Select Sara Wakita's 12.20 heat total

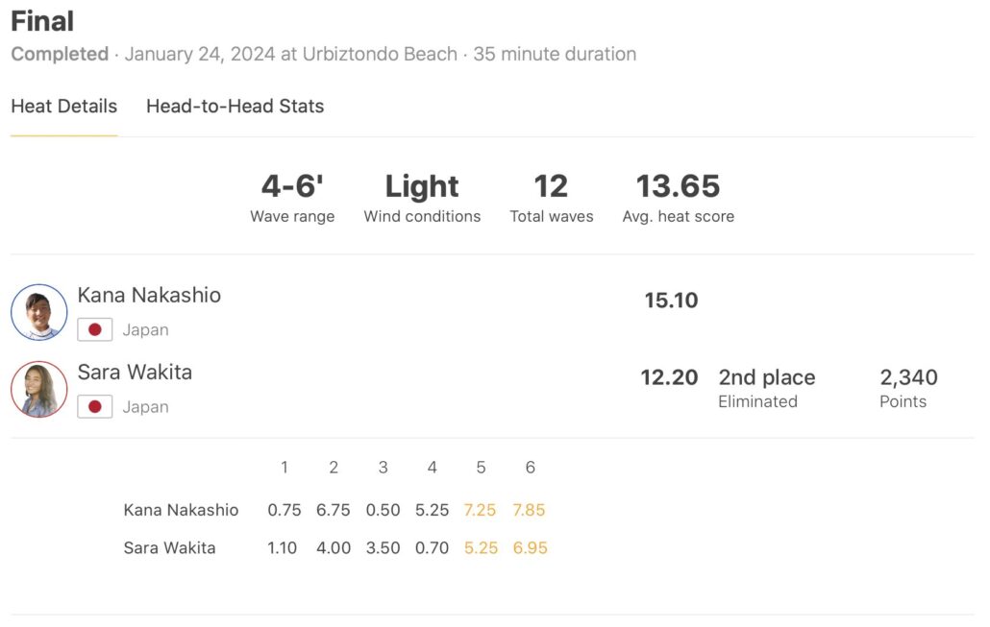[x=669, y=377]
